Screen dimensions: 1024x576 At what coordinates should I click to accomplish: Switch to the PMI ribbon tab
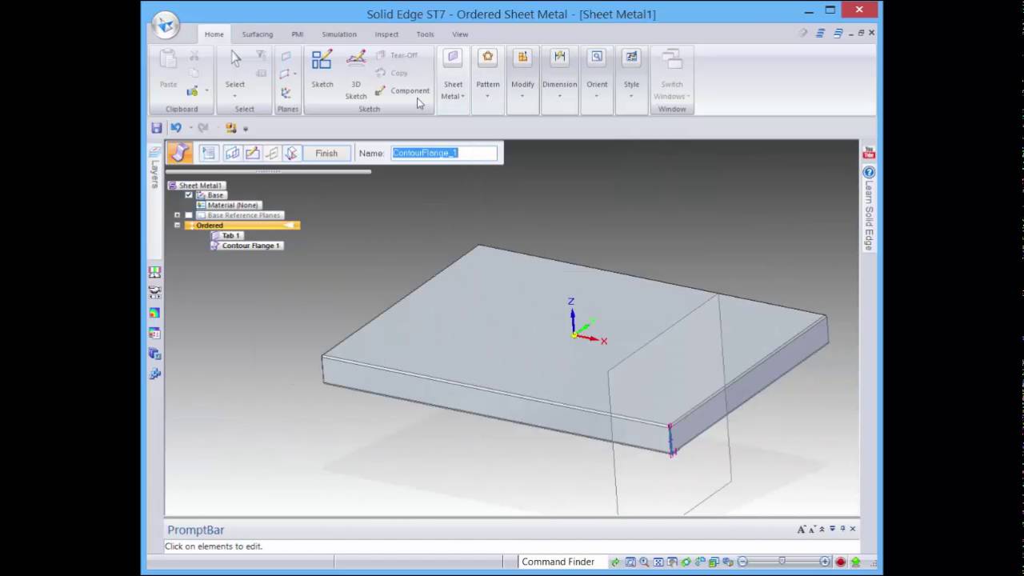[x=298, y=34]
